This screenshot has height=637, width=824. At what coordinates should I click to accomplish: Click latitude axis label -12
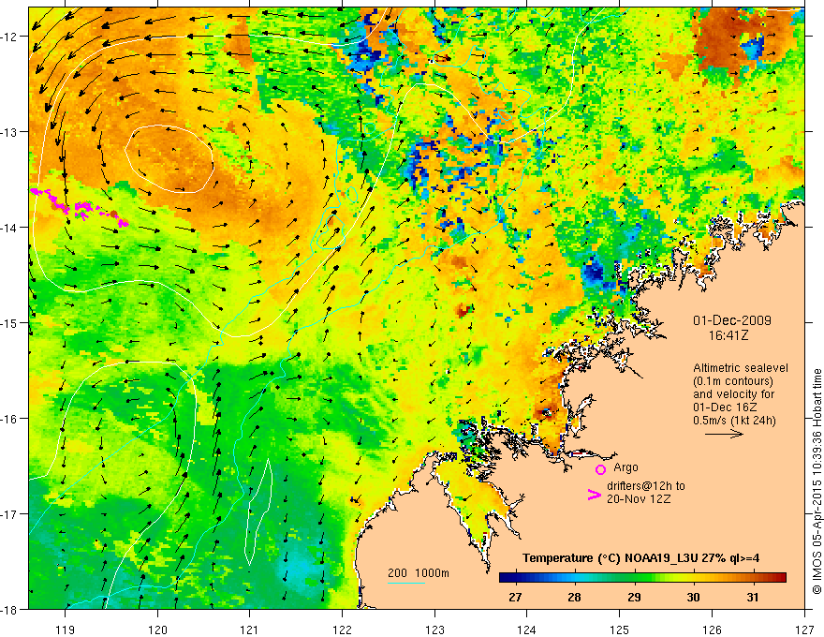pos(10,37)
